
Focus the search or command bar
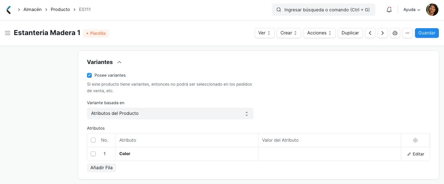point(323,10)
